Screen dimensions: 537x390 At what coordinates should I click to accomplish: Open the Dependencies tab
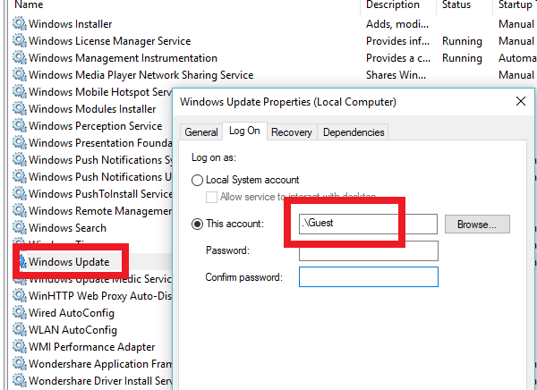(x=354, y=132)
